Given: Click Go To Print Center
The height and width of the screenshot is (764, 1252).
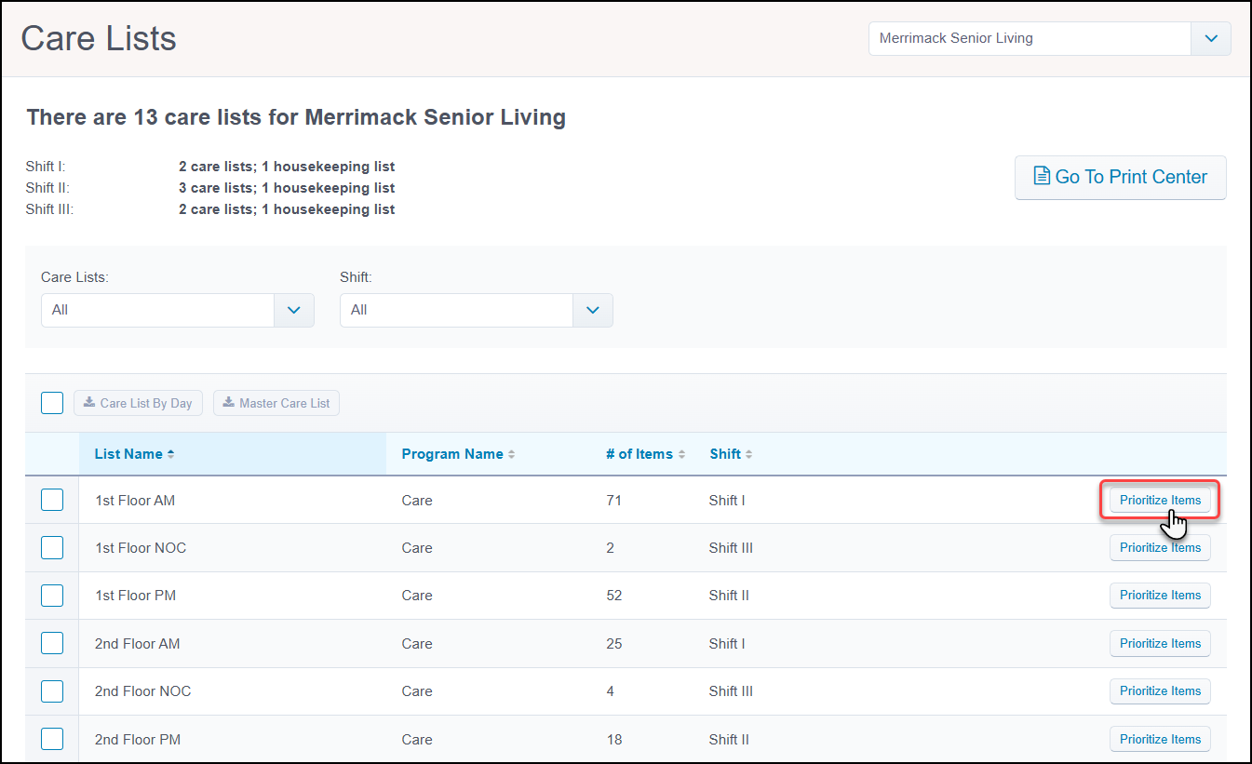Looking at the screenshot, I should pos(1120,177).
